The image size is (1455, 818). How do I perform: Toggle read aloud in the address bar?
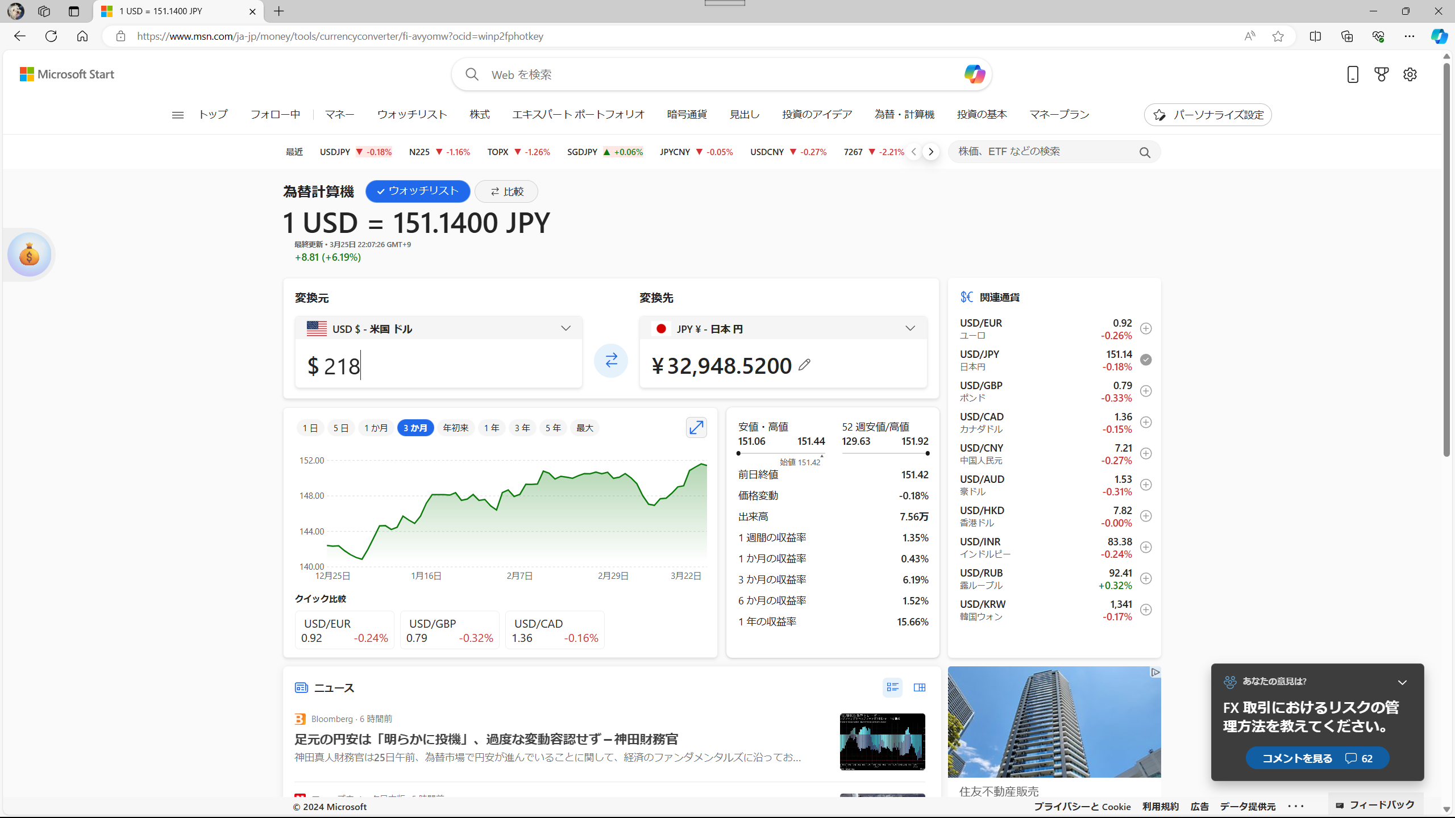[1250, 36]
